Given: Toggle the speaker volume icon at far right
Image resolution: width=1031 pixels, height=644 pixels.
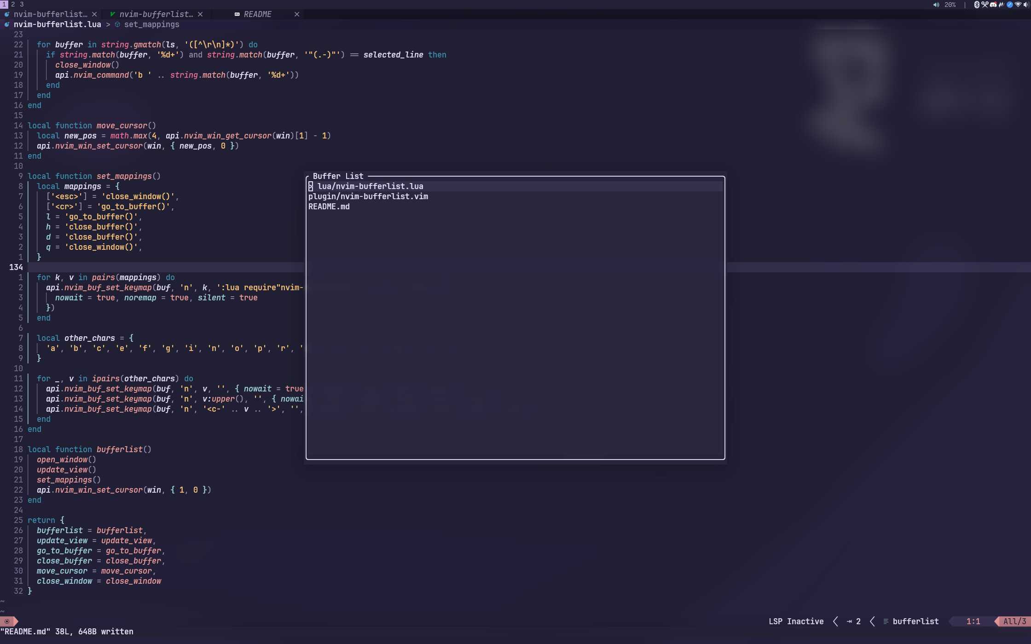Looking at the screenshot, I should 1026,5.
